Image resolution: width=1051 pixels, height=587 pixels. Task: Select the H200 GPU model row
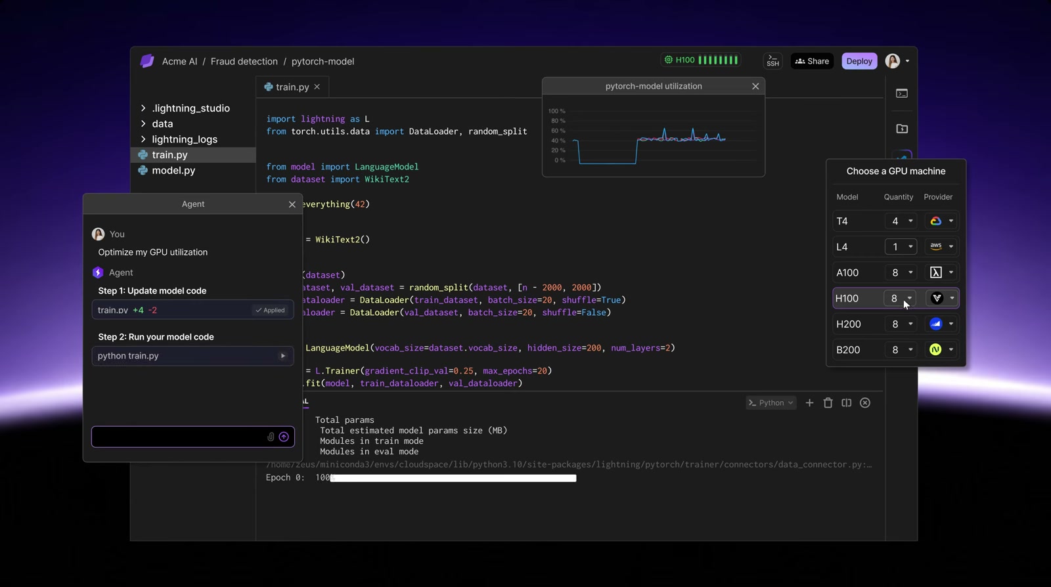pyautogui.click(x=896, y=324)
